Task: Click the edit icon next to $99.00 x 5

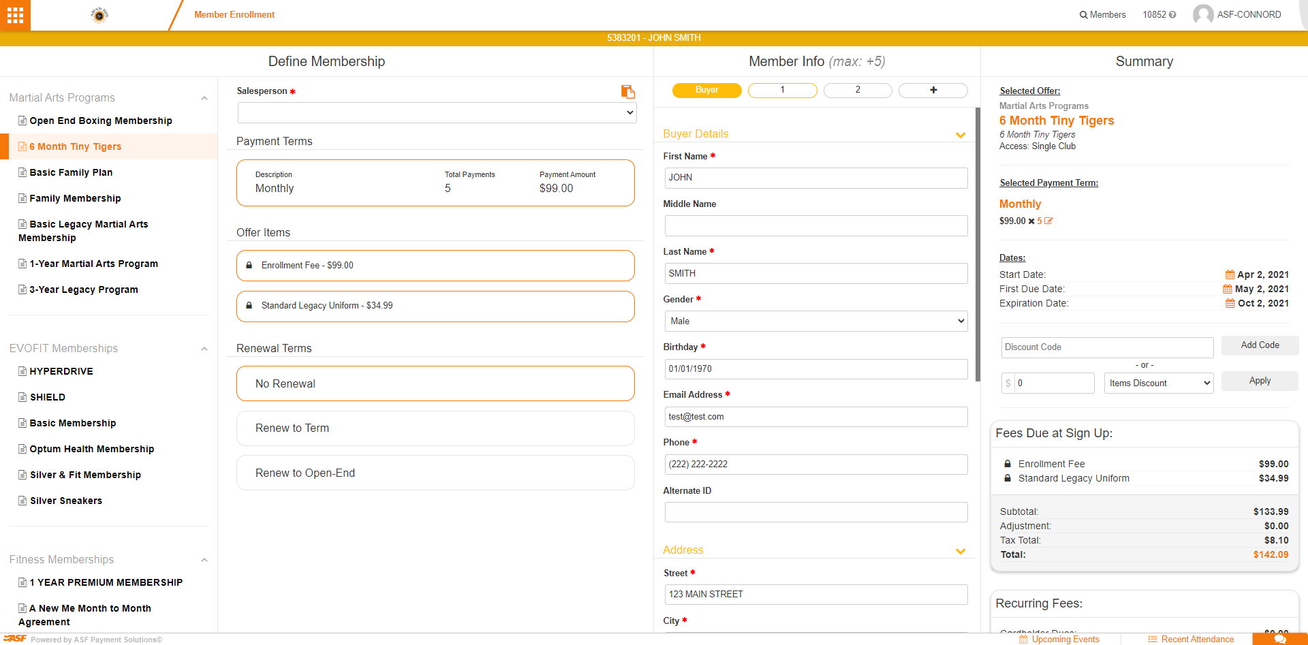Action: (x=1048, y=221)
